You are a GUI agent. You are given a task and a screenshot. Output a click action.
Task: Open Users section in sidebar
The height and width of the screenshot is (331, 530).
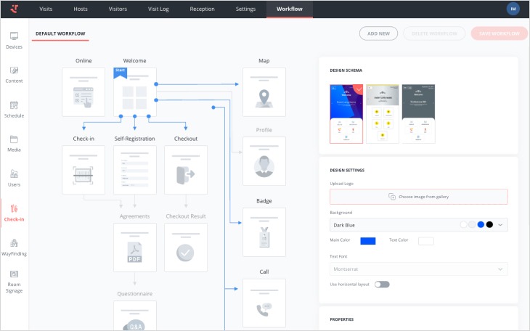tap(14, 178)
